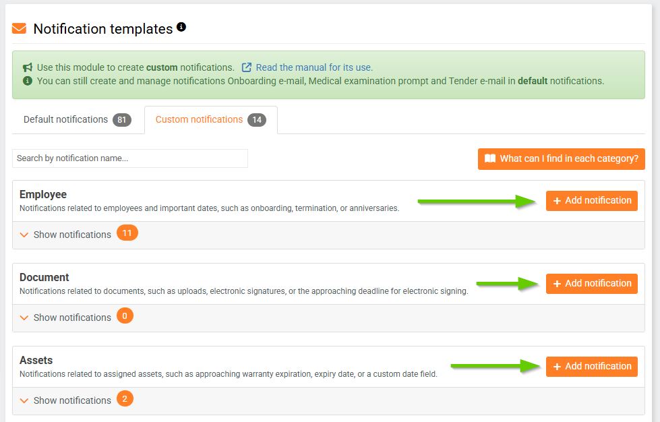The width and height of the screenshot is (660, 422).
Task: Click the Employee notifications count badge showing 11
Action: (x=127, y=234)
